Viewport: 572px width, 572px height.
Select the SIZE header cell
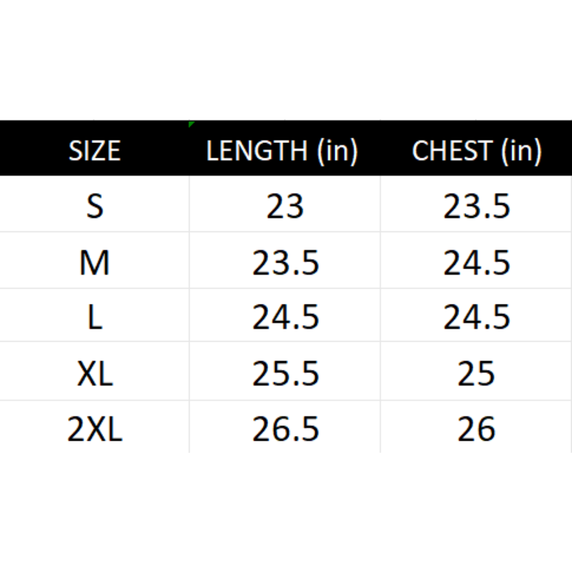click(x=95, y=151)
